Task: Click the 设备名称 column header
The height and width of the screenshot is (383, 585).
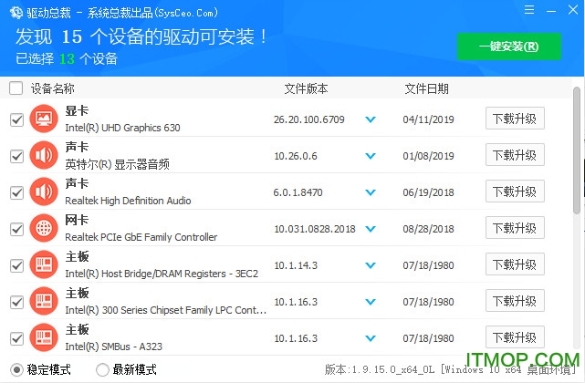Action: point(53,88)
